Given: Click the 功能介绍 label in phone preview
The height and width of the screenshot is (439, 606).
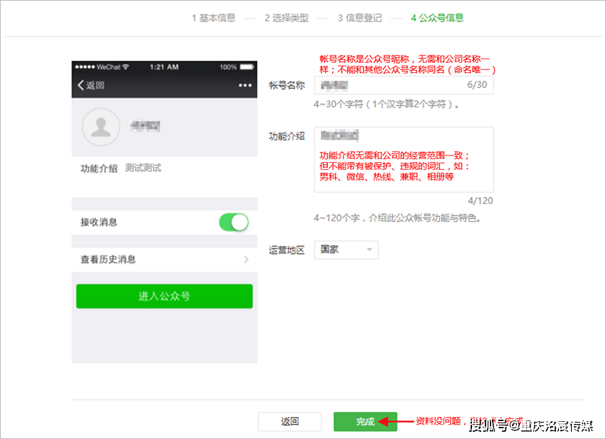Looking at the screenshot, I should click(x=99, y=168).
